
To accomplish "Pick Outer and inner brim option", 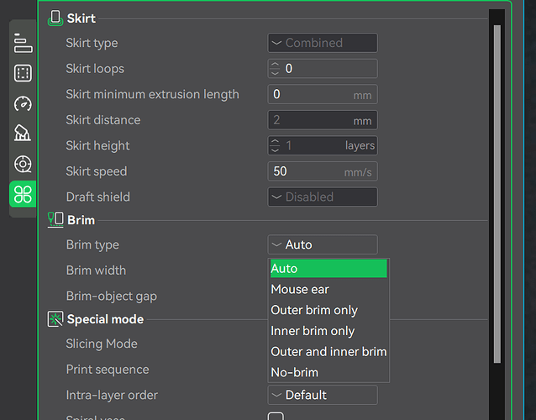I will click(x=328, y=351).
